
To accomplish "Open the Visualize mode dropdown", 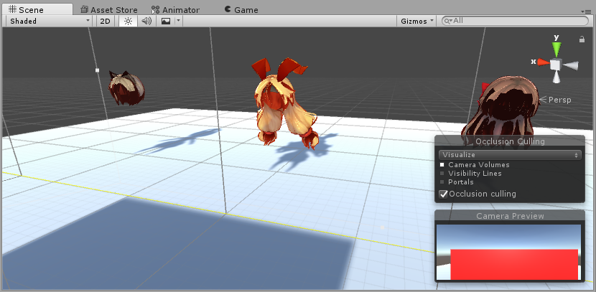I will 510,155.
